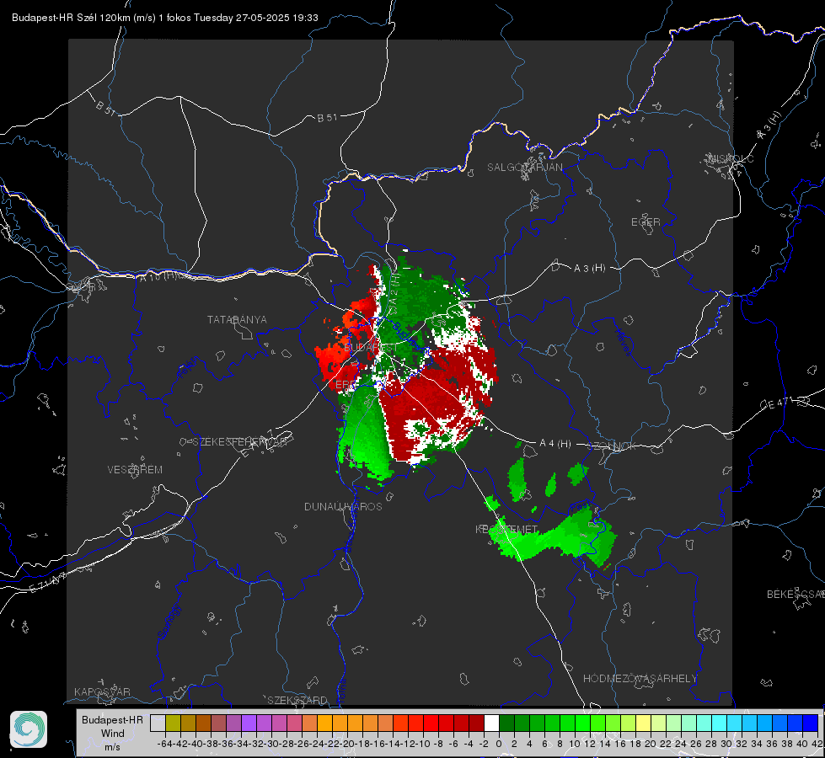Click the VESZPRÉM city label

135,469
